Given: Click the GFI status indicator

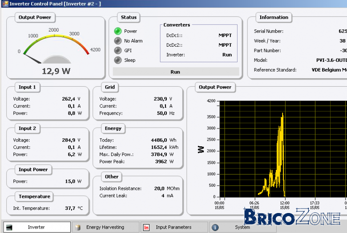Looking at the screenshot, I should point(118,50).
